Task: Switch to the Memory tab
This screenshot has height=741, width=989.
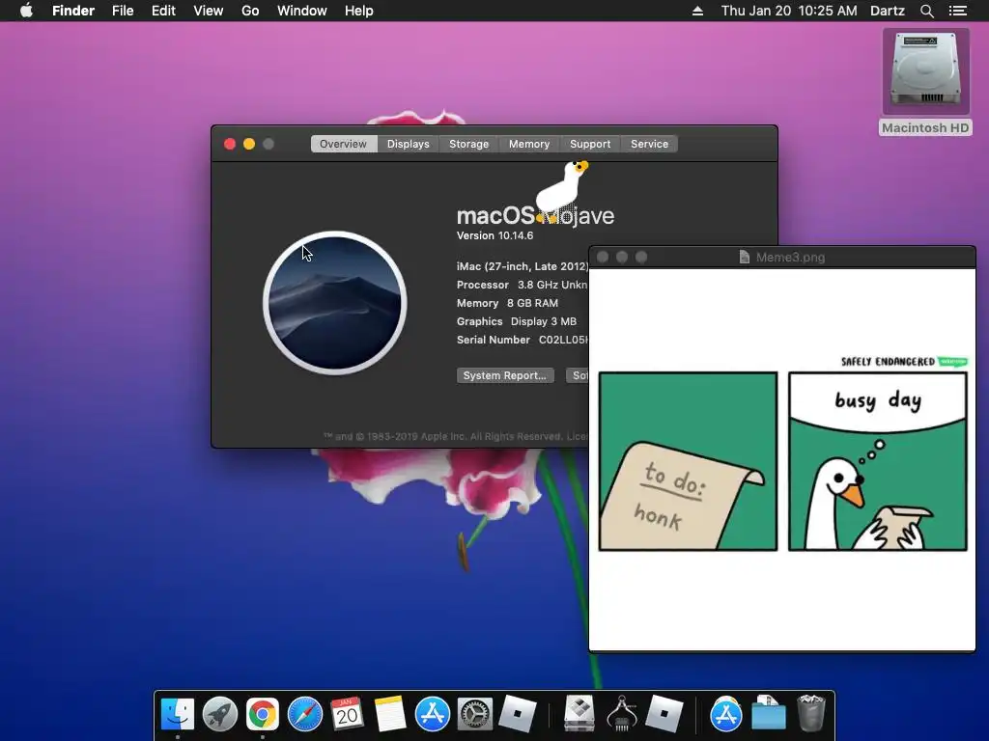Action: (x=529, y=144)
